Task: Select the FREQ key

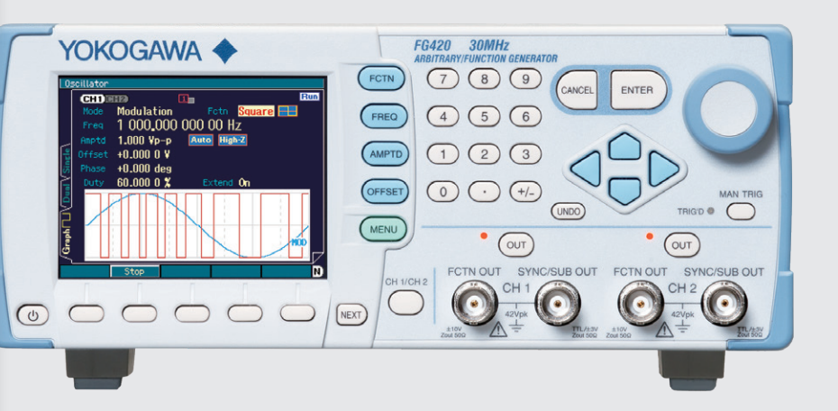Action: tap(384, 116)
